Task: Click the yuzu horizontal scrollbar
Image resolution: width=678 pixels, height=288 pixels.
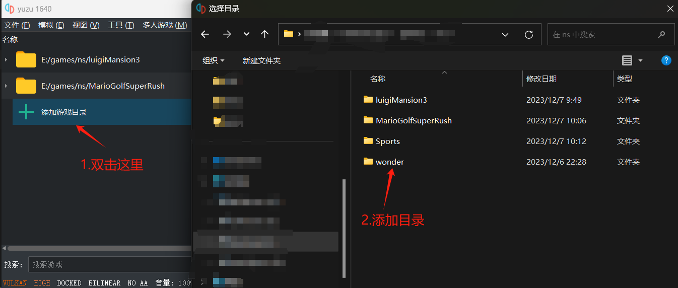Action: point(96,248)
